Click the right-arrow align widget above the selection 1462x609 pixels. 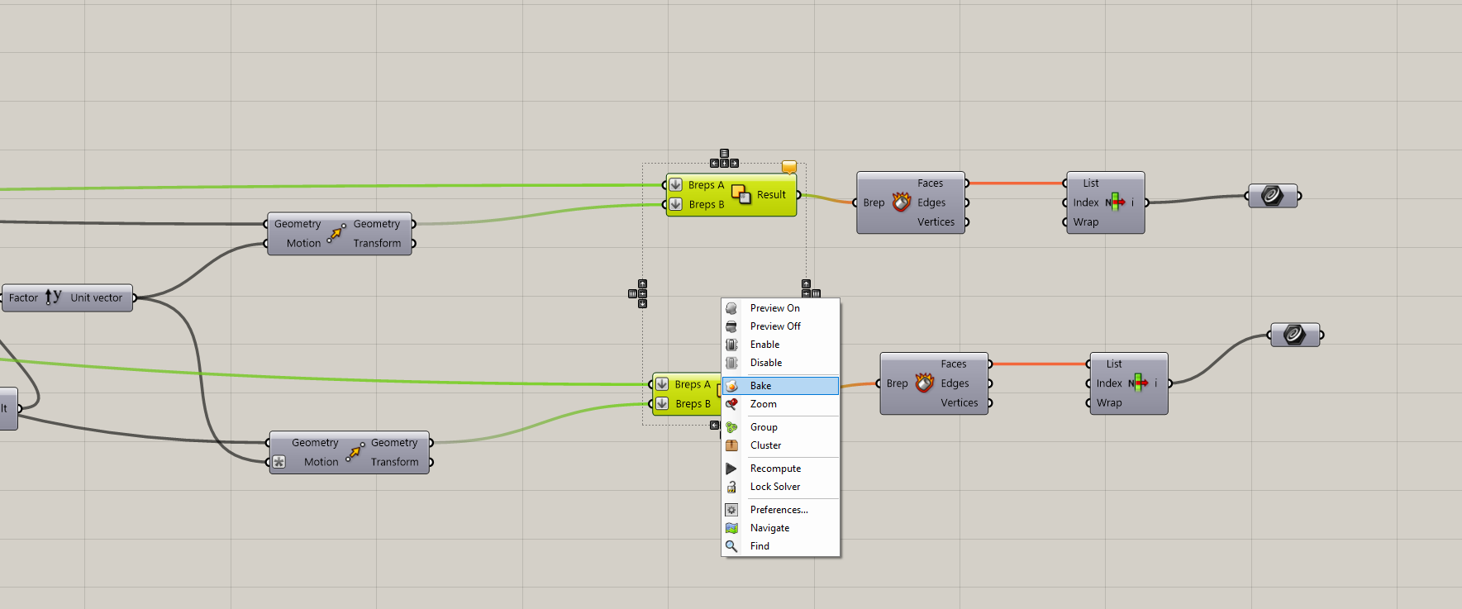pos(734,164)
